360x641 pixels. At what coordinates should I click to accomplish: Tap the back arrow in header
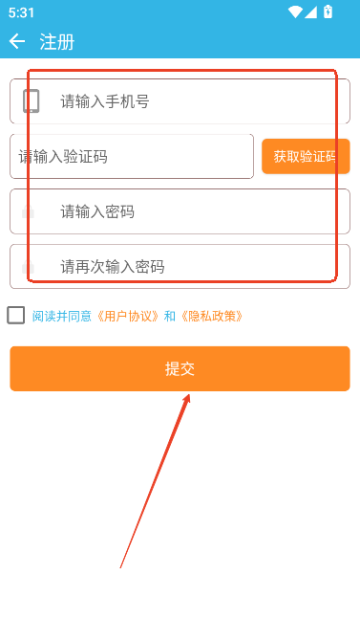[x=17, y=41]
